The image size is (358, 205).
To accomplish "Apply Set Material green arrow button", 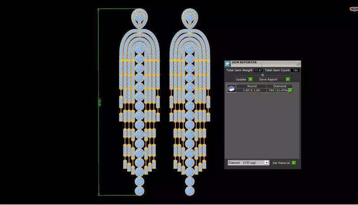I will pos(294,163).
